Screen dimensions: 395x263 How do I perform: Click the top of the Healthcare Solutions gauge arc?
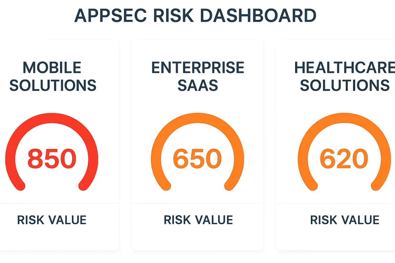[x=344, y=117]
